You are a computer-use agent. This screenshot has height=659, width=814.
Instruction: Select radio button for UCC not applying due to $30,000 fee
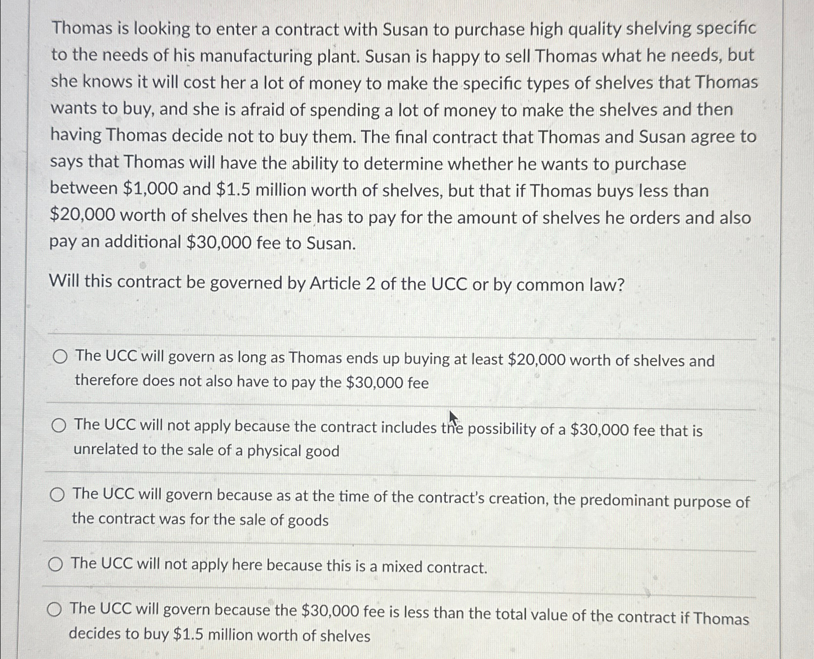59,427
